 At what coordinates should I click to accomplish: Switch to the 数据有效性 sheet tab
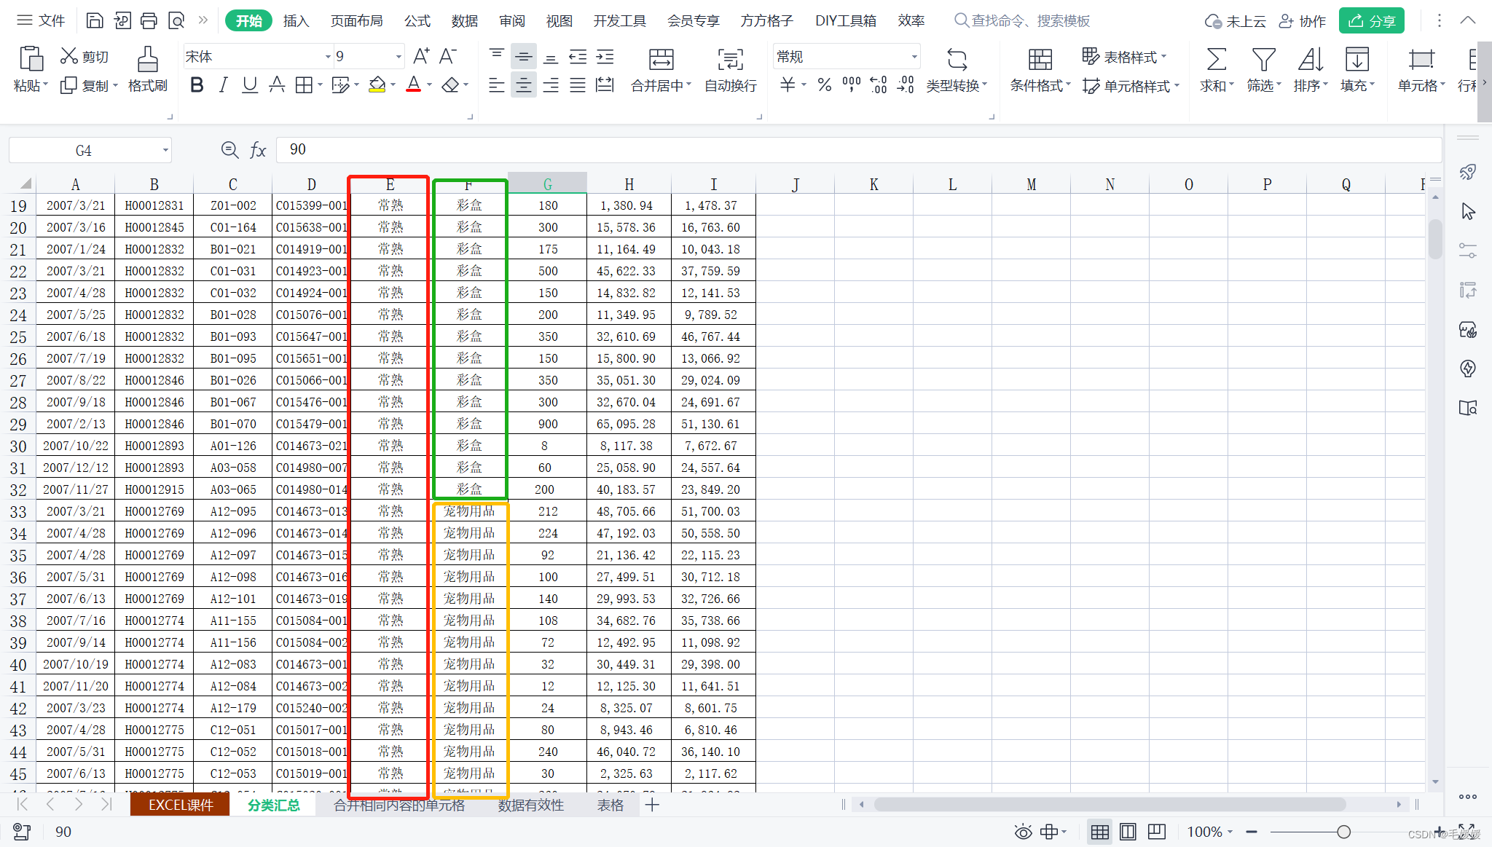click(530, 805)
